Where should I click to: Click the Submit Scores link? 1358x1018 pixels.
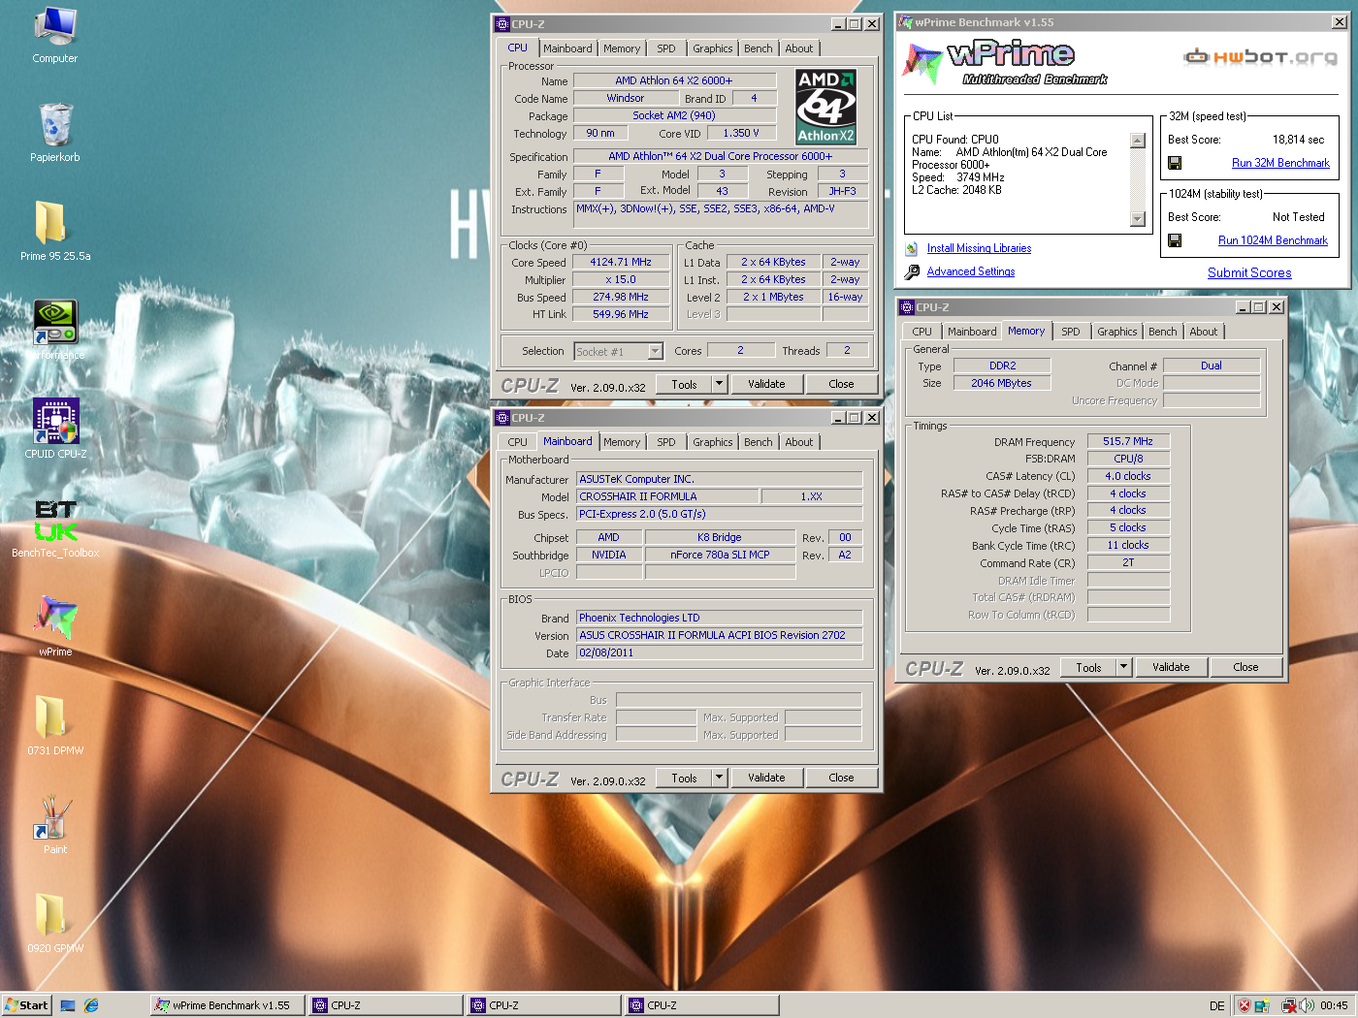1249,273
